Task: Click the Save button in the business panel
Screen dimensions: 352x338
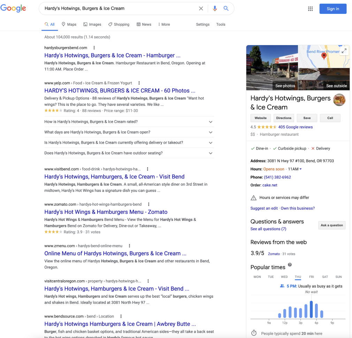Action: [307, 118]
